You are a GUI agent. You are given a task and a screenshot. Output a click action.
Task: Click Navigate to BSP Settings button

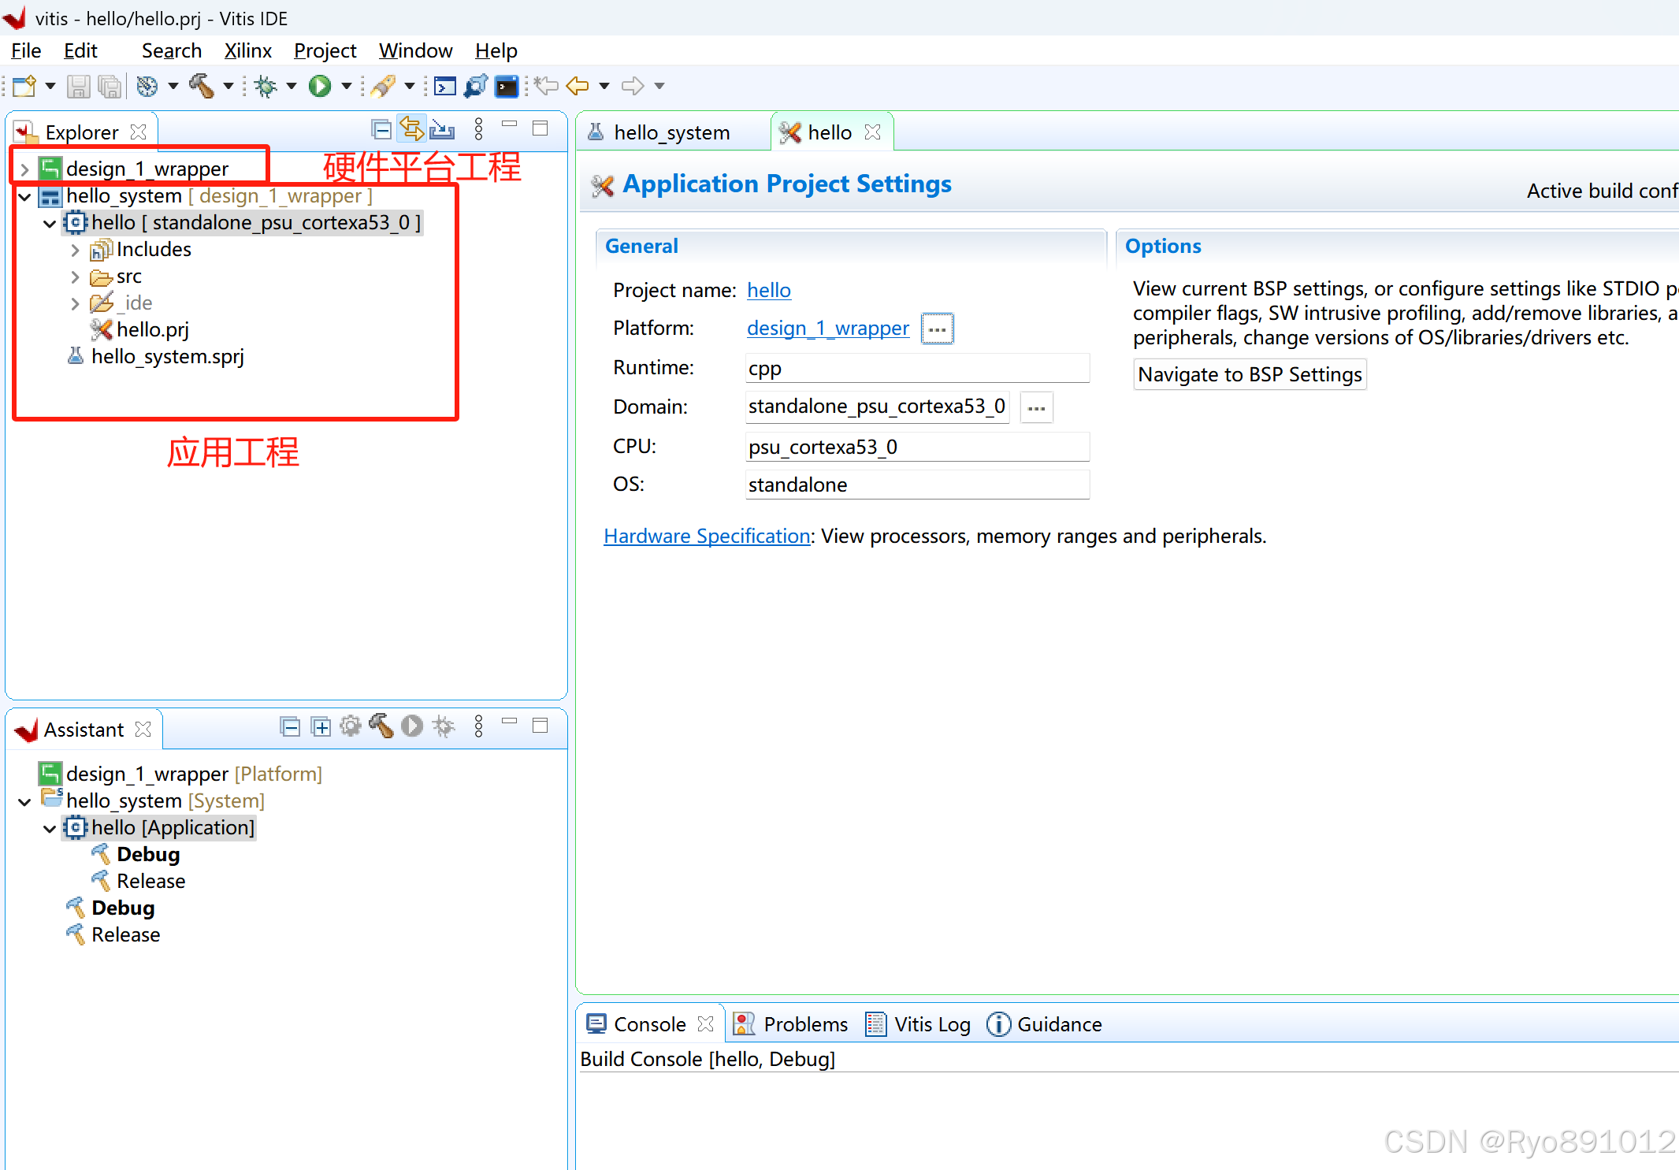point(1250,374)
